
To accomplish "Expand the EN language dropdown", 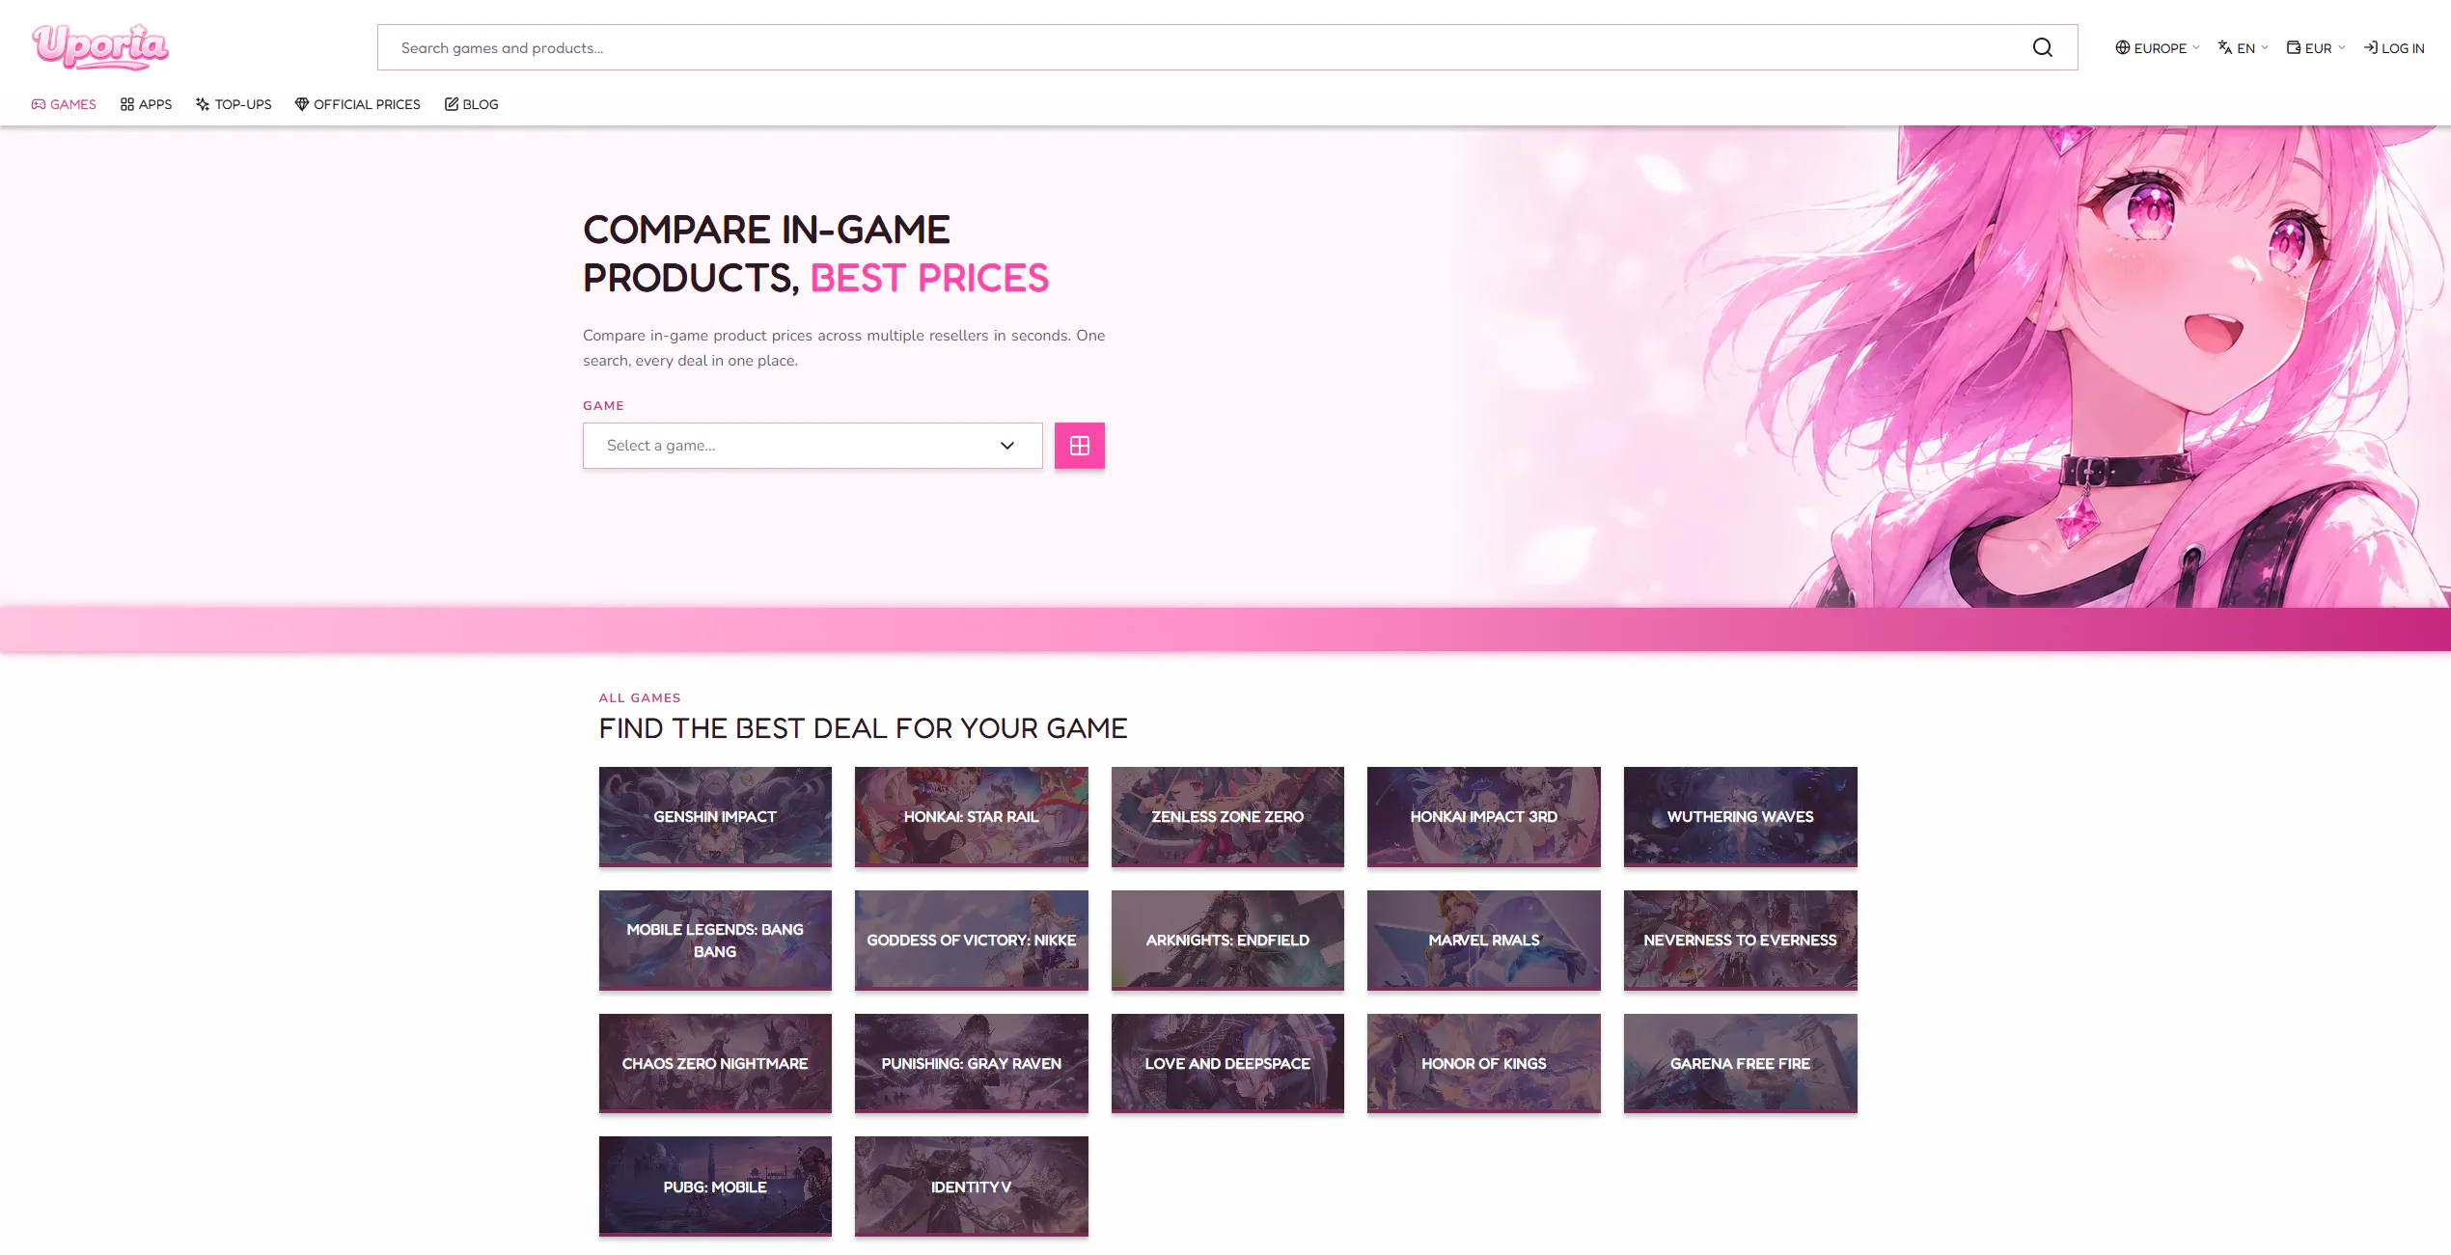I will pos(2243,48).
